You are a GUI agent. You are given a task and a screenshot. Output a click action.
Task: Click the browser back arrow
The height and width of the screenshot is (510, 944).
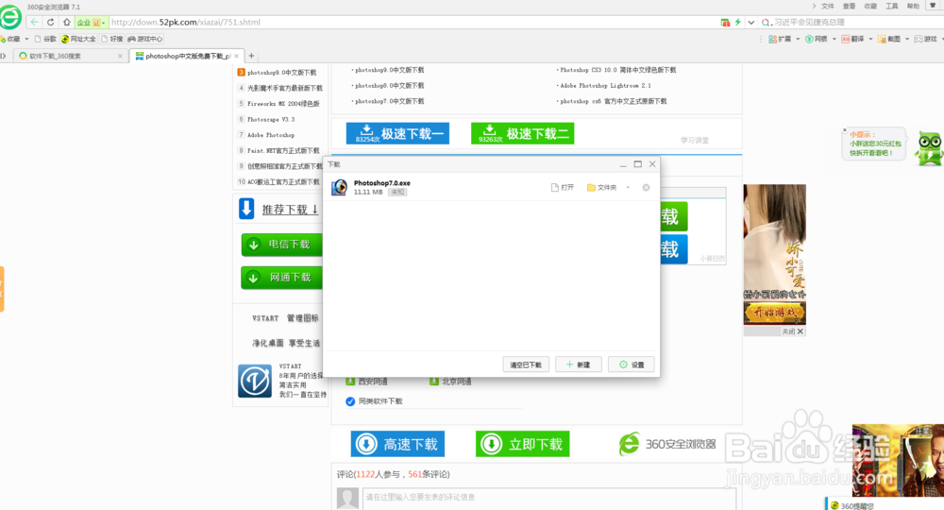34,23
